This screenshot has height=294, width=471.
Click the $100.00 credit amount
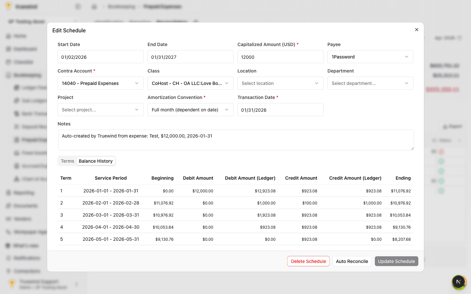(x=310, y=203)
